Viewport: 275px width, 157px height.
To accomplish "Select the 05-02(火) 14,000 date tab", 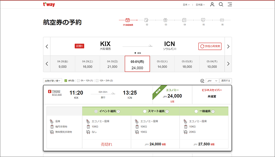I will click(x=162, y=64).
